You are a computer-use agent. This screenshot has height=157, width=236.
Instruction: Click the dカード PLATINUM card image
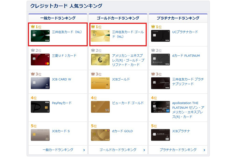coord(160,59)
